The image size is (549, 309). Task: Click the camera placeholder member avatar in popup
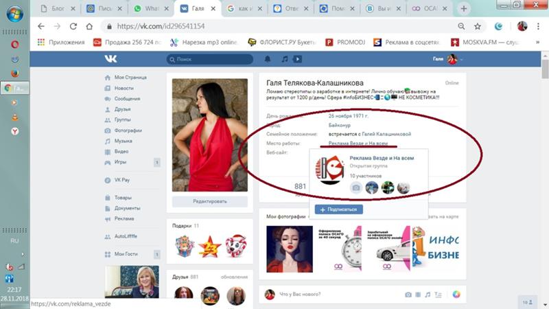[x=355, y=187]
